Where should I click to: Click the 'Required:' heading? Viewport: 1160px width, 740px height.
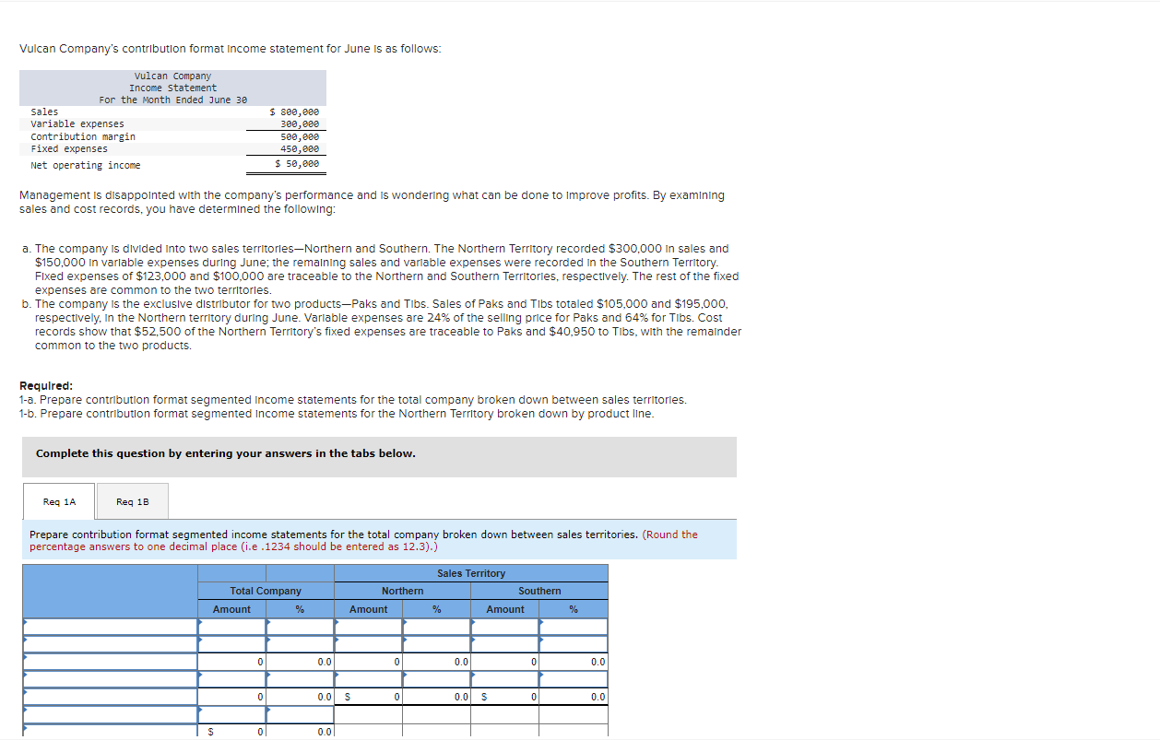[46, 386]
